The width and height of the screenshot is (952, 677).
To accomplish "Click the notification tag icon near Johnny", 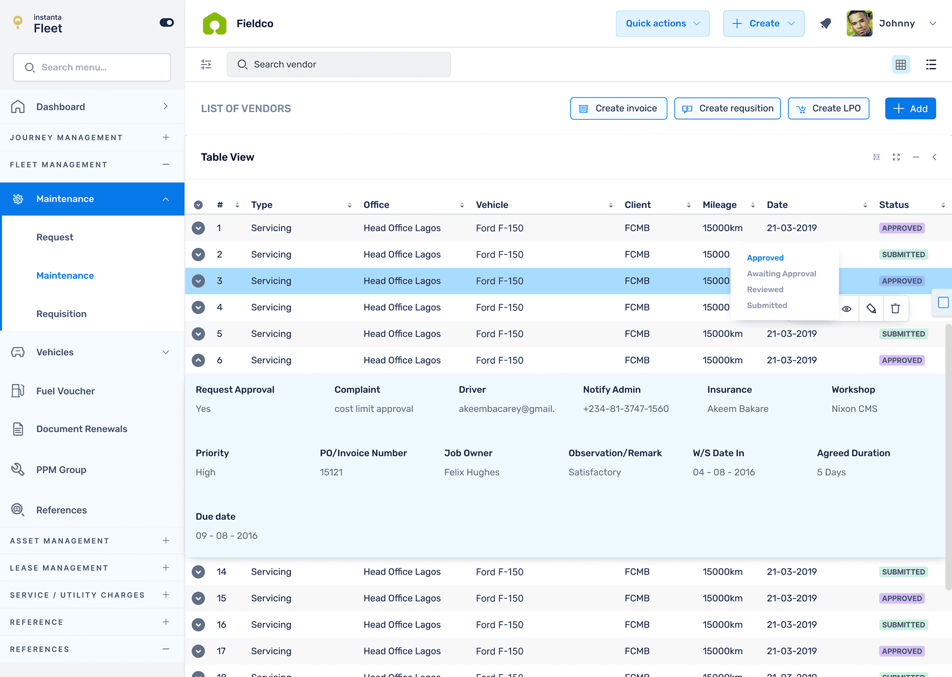I will coord(826,23).
